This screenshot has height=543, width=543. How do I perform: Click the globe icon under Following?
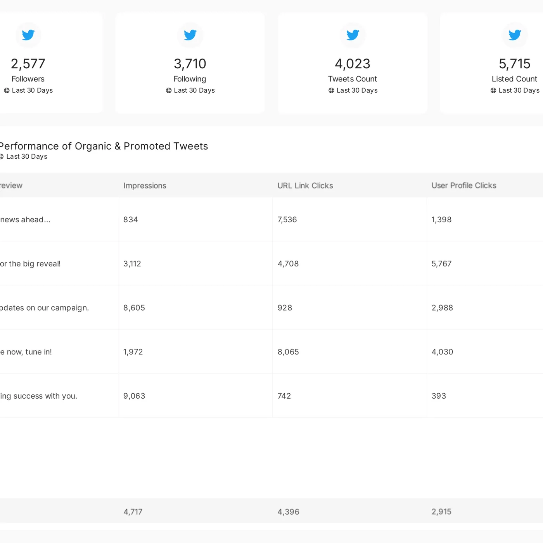click(169, 90)
